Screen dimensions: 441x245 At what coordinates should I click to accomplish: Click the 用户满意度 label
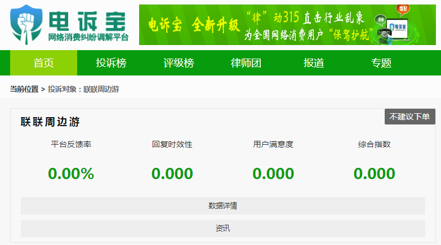coord(273,144)
